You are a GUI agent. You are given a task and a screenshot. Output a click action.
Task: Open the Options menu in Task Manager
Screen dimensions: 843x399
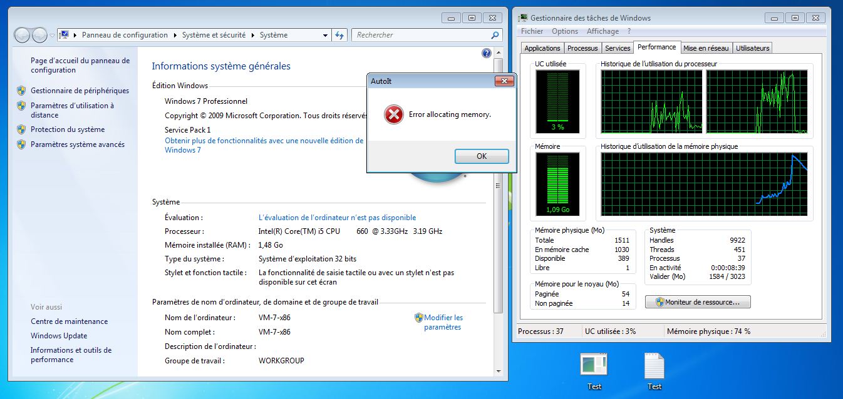[565, 31]
